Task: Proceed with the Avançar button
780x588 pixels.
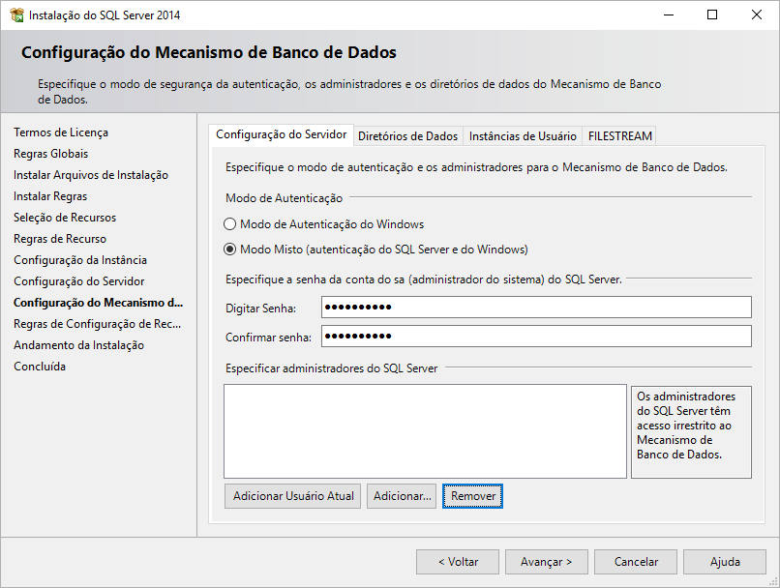Action: point(547,562)
